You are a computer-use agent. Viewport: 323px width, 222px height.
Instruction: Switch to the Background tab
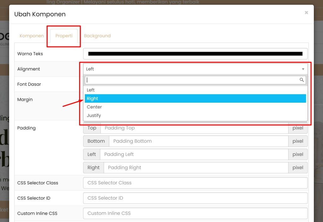[x=97, y=36]
